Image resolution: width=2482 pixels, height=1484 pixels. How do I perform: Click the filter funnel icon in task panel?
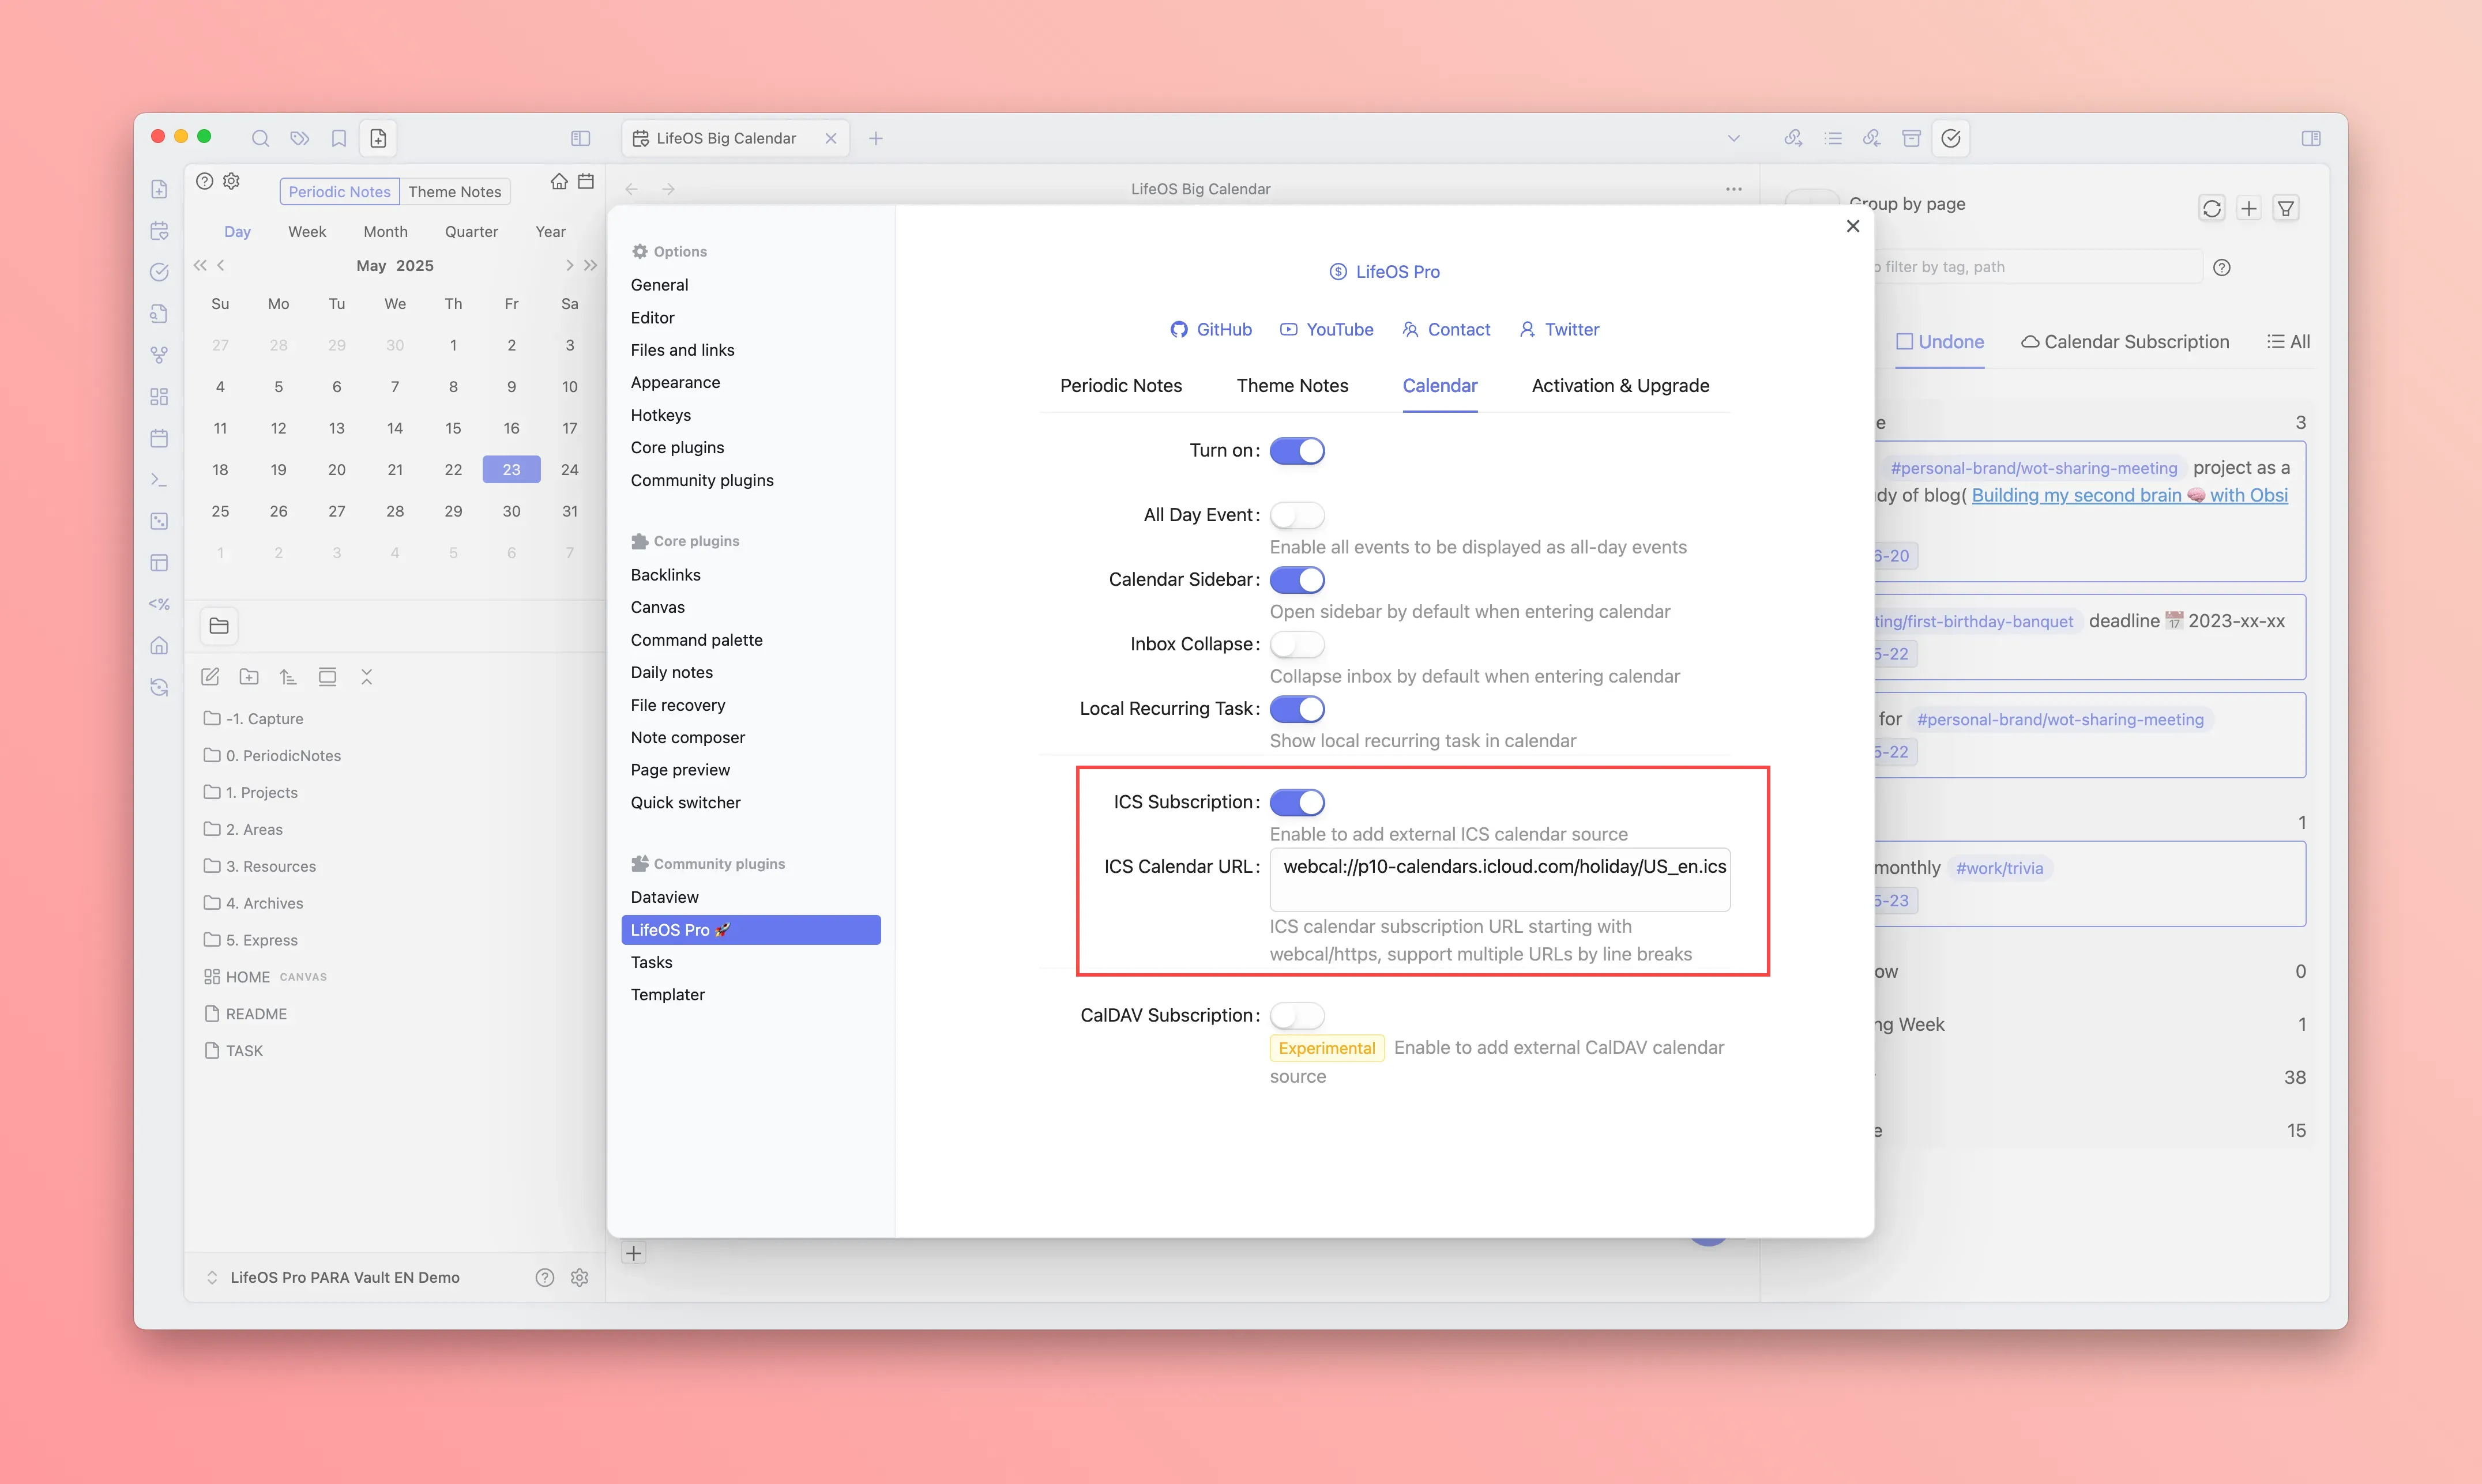click(x=2286, y=208)
